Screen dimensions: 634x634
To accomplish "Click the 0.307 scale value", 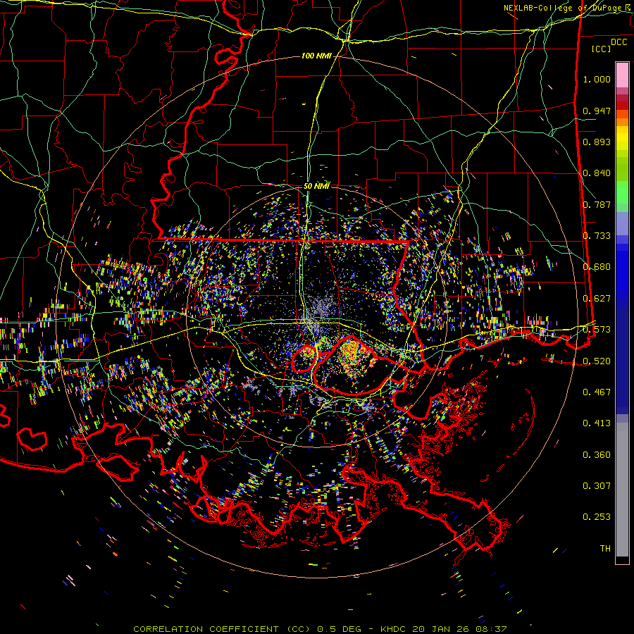I will [597, 486].
